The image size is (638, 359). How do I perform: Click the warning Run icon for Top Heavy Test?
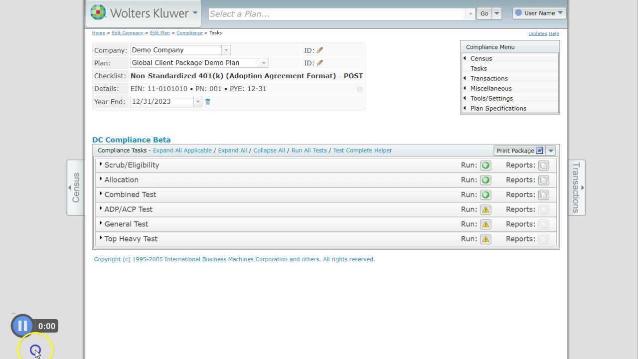[485, 239]
